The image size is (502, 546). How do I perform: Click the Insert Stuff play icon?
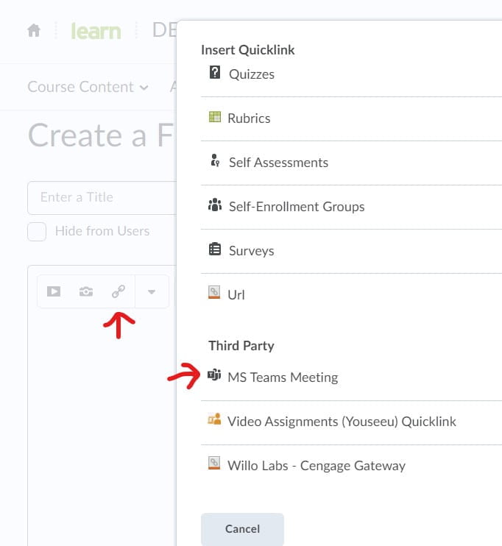point(54,291)
